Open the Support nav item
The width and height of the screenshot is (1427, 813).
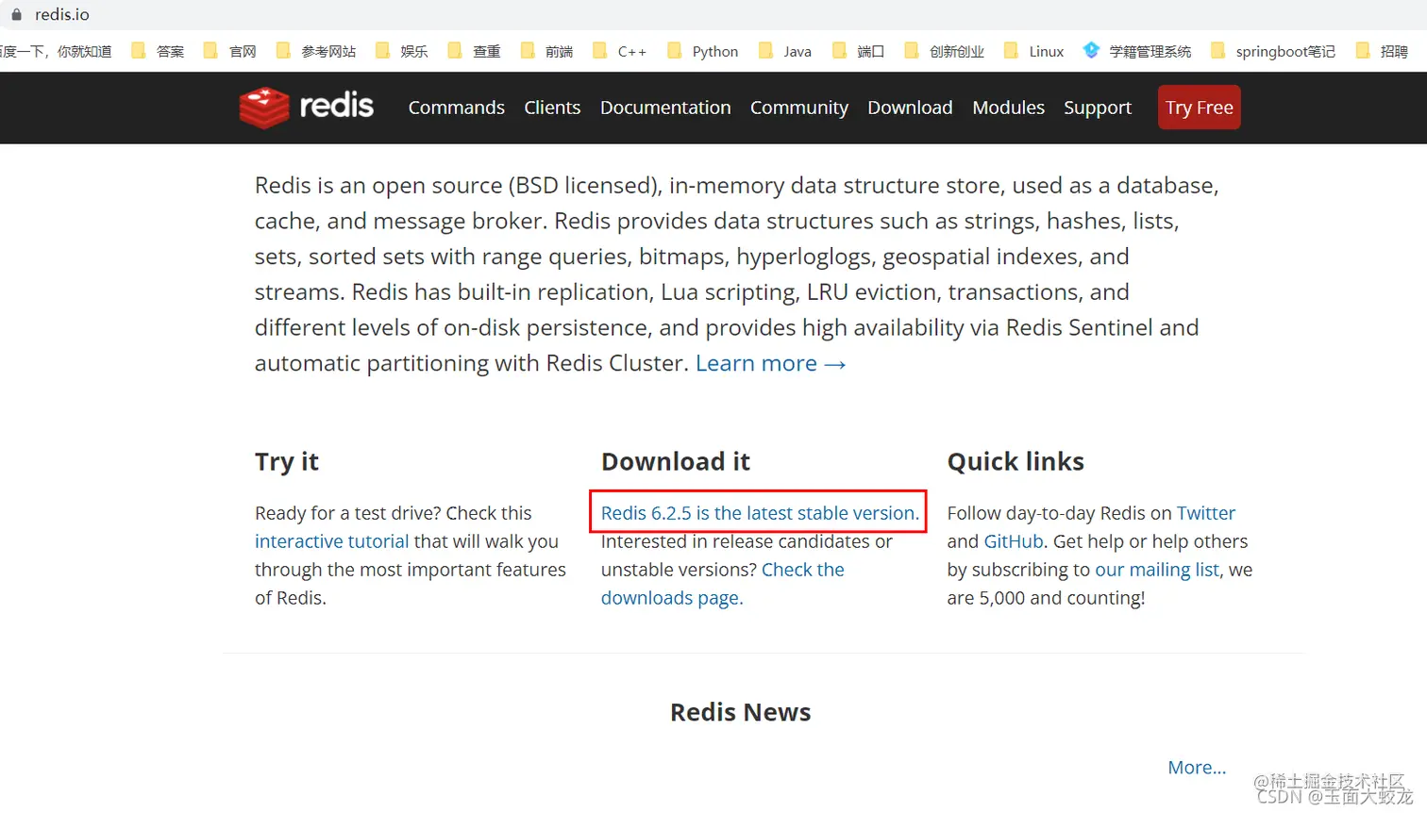pyautogui.click(x=1098, y=108)
